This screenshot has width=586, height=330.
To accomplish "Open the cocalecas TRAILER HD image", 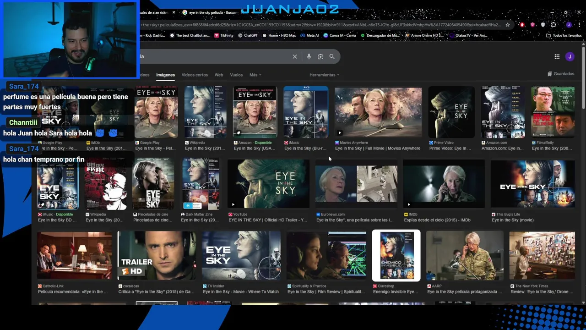I will (x=157, y=256).
